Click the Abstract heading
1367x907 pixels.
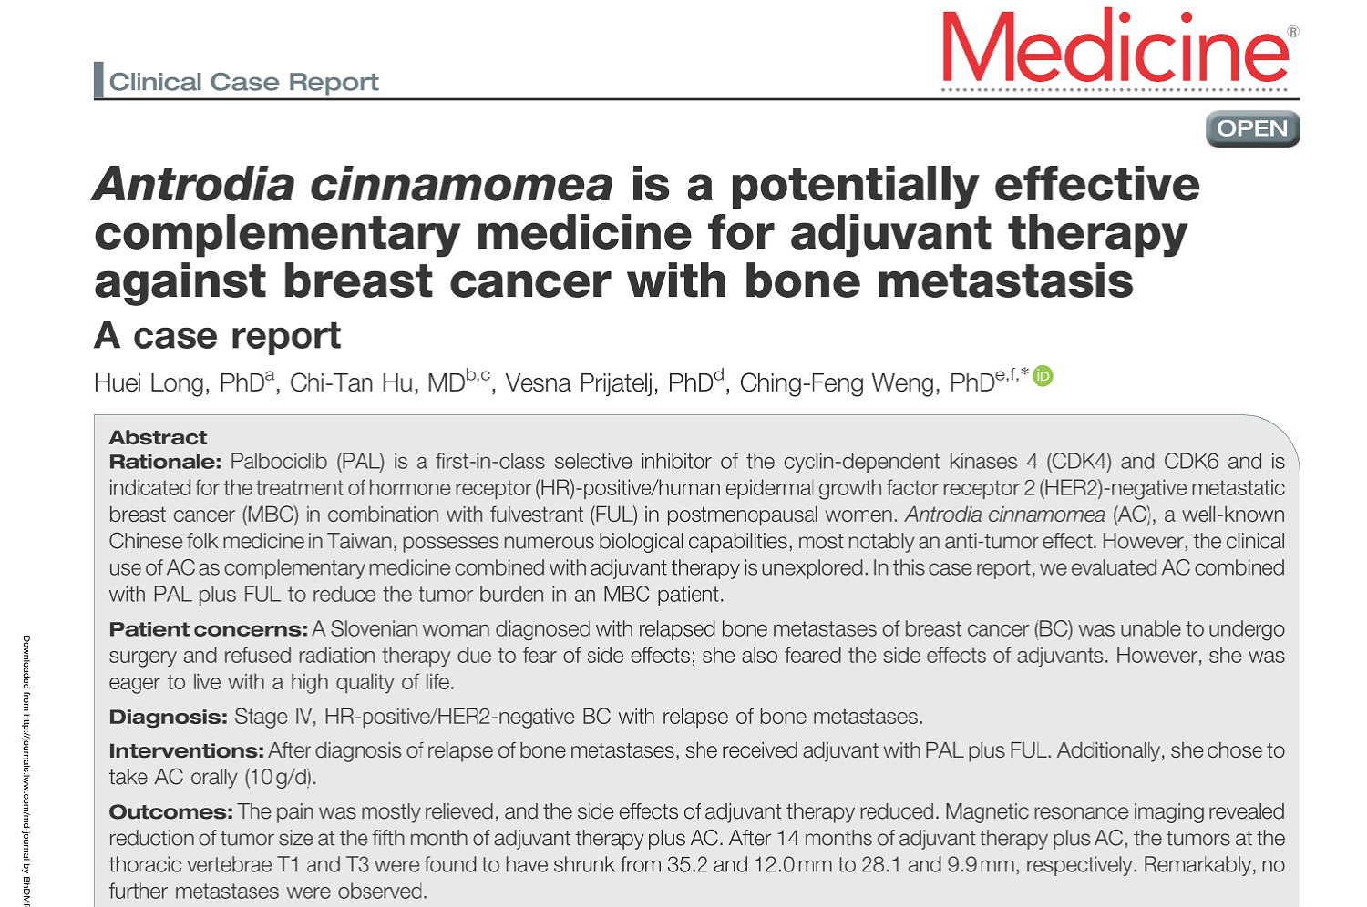[x=158, y=437]
